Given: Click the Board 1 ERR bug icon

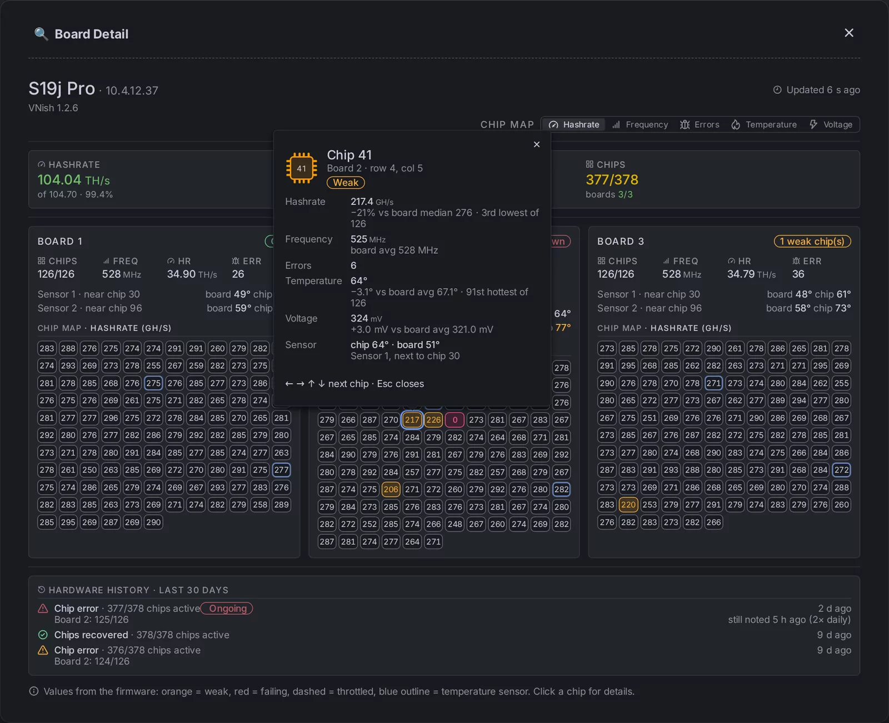Looking at the screenshot, I should pyautogui.click(x=236, y=261).
